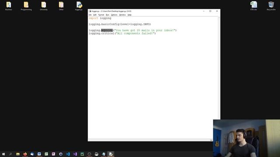Click the logging.critical line
Image resolution: width=280 pixels, height=157 pixels.
pos(122,34)
